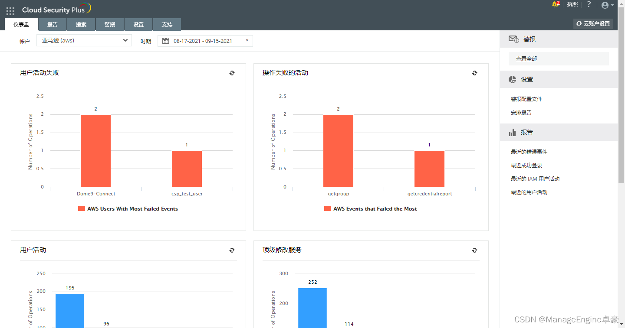
Task: Open the notification bell icon
Action: 555,4
